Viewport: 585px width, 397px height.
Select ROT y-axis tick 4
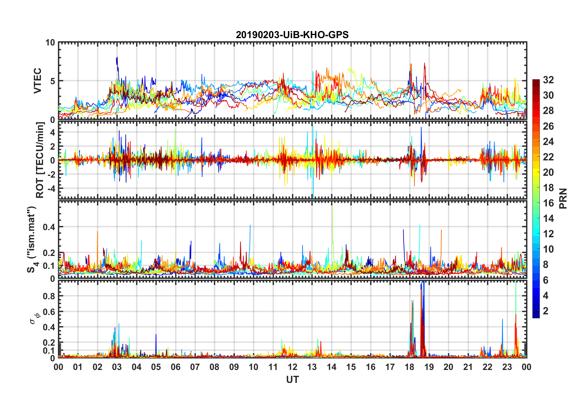tap(53, 132)
